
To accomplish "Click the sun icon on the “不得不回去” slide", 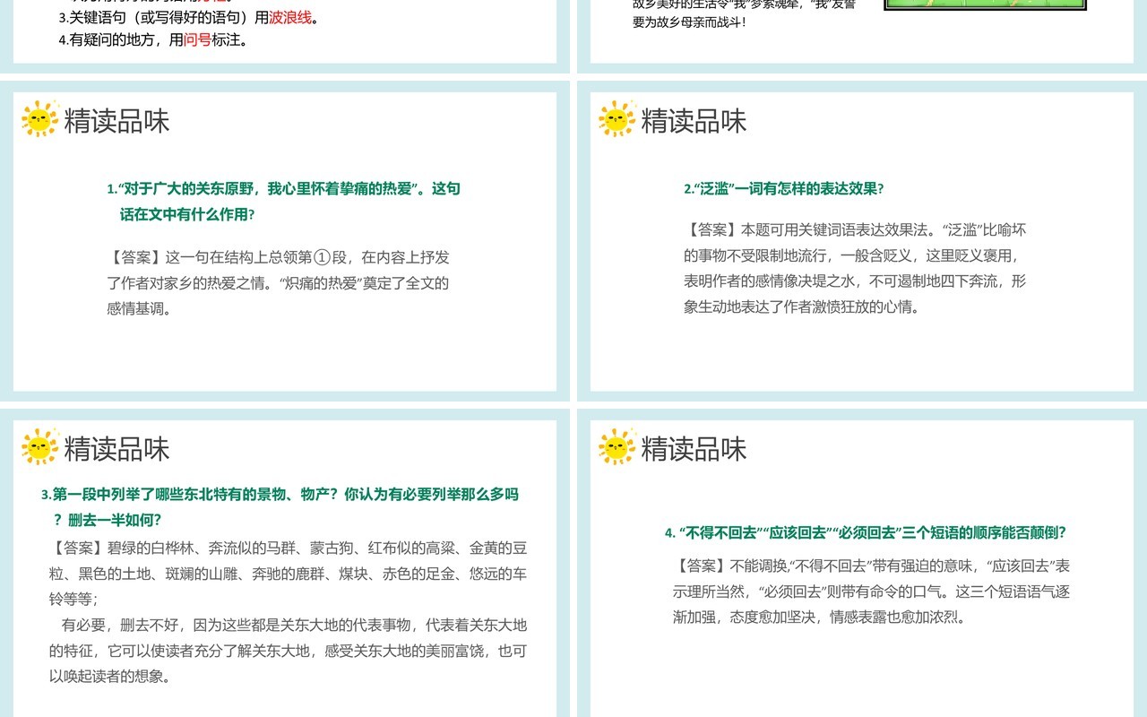I will (617, 447).
